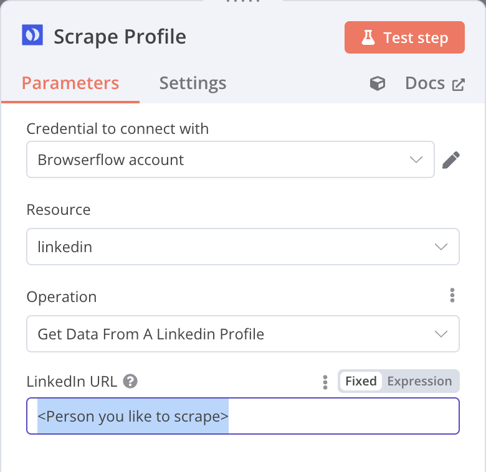Viewport: 486px width, 472px height.
Task: Click the drag handle dots at panel top
Action: [242, 2]
